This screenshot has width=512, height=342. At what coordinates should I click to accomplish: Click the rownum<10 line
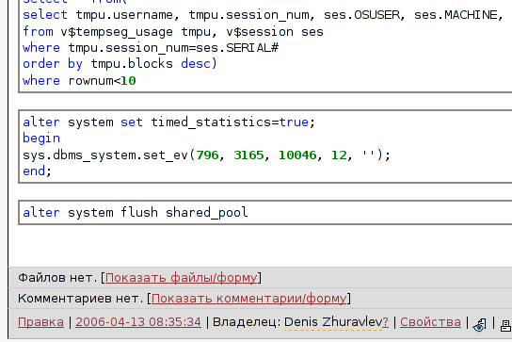[x=79, y=80]
